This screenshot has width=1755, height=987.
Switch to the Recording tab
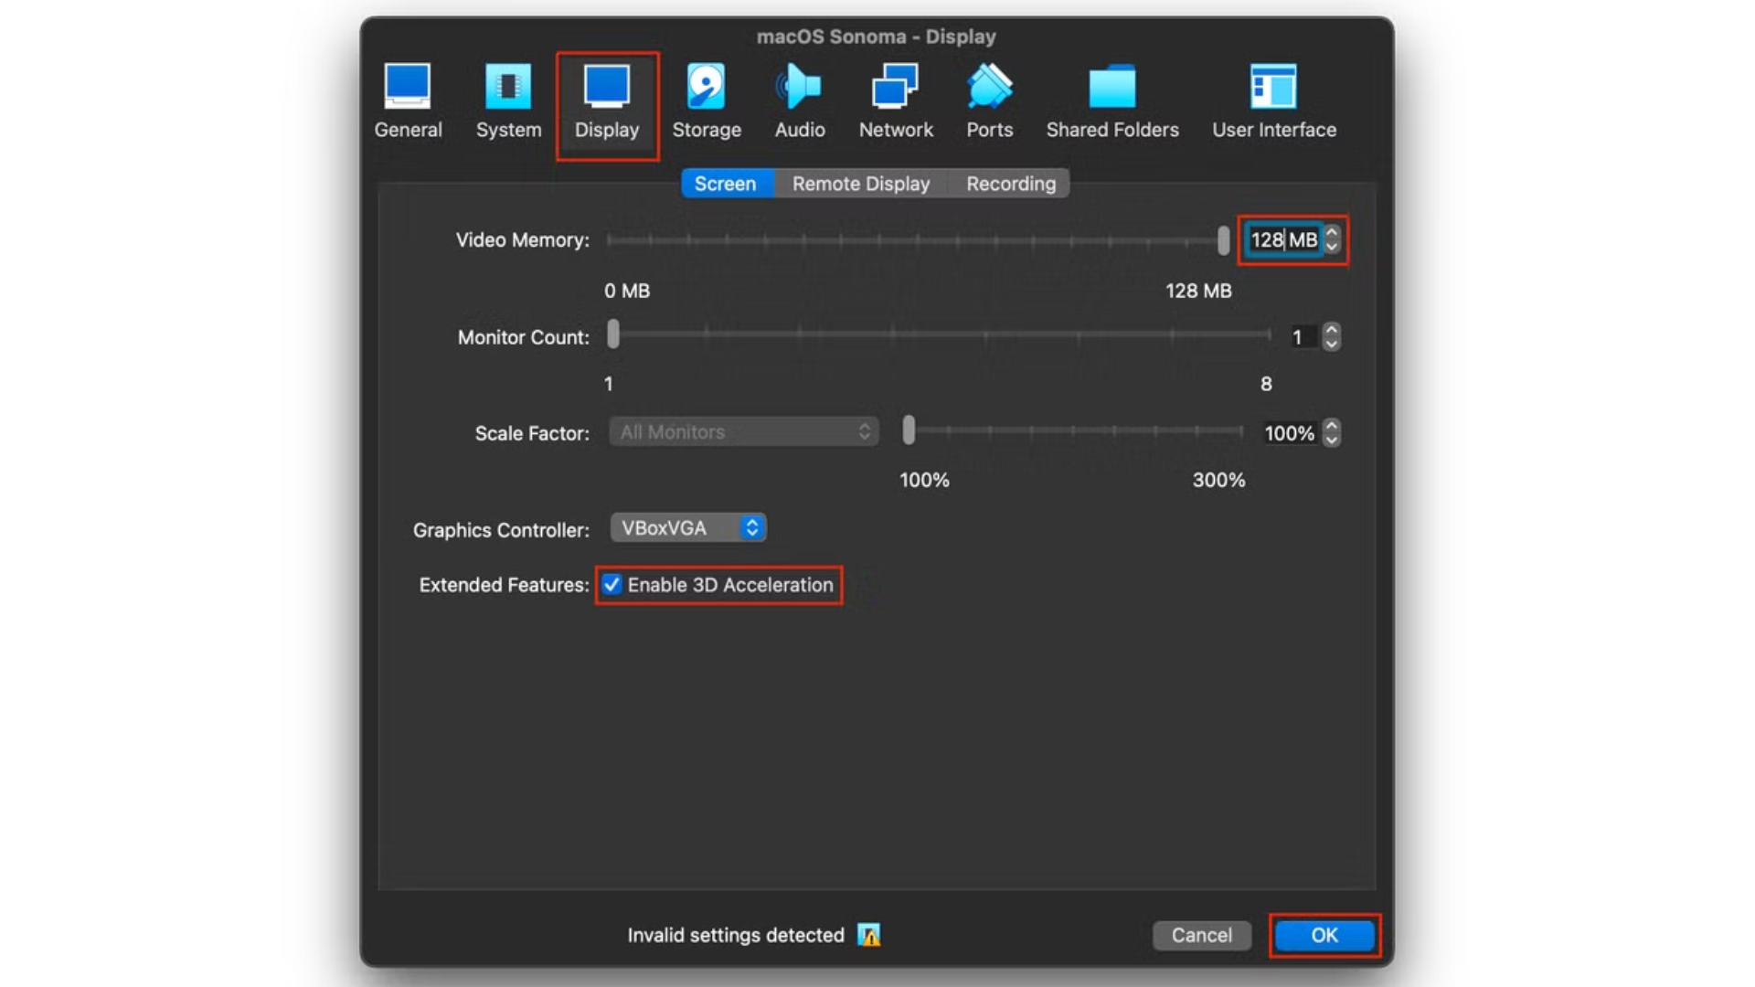click(x=1010, y=184)
